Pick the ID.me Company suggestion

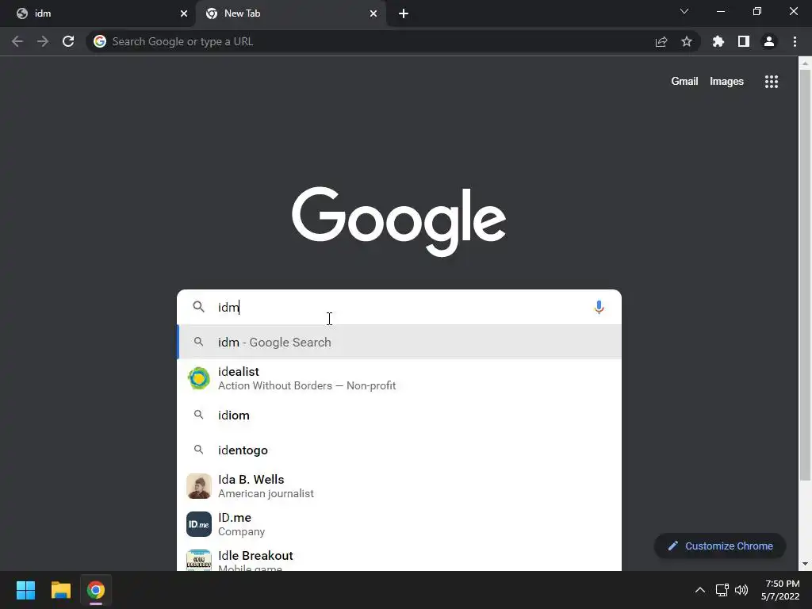400,524
